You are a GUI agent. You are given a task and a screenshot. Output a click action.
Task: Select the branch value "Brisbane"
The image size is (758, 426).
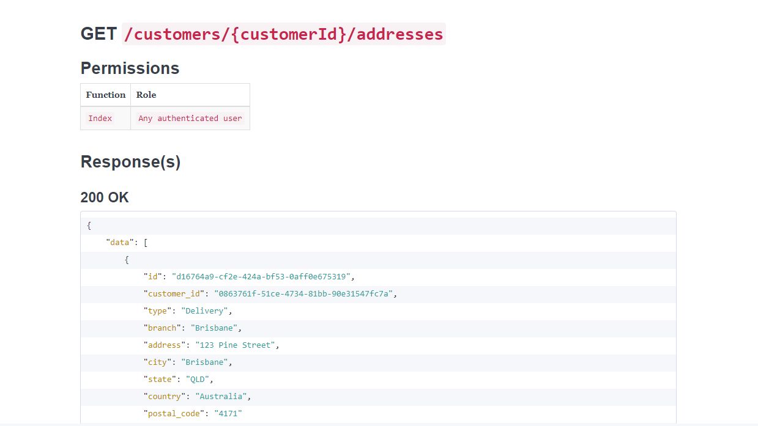[x=214, y=328]
